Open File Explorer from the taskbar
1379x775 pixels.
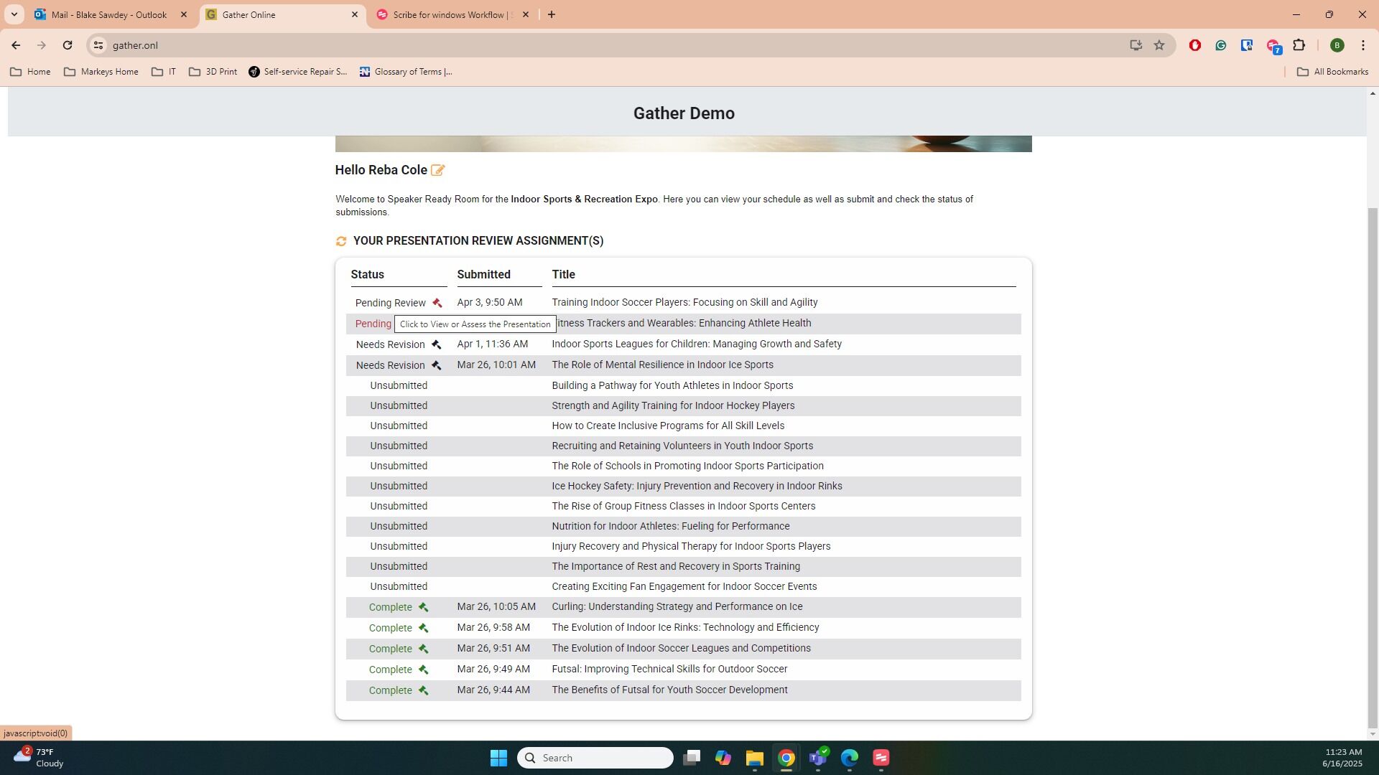754,758
